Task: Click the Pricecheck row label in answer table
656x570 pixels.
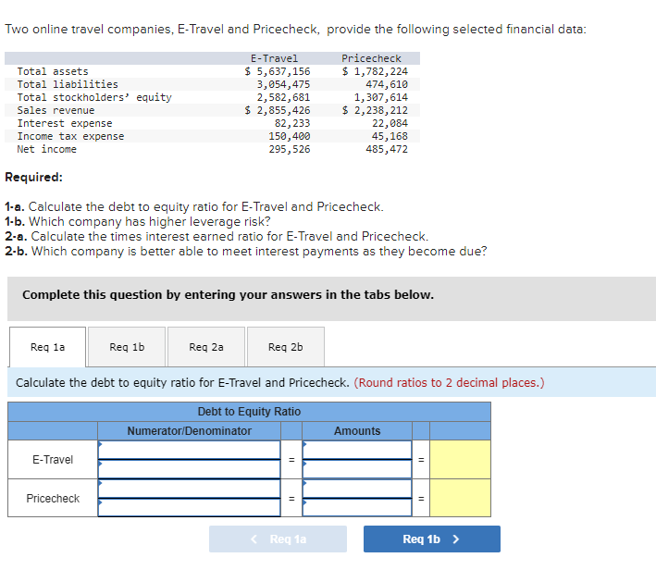Action: pos(53,498)
